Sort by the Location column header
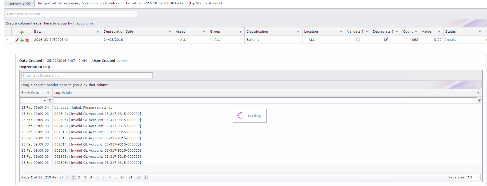The width and height of the screenshot is (487, 186). (311, 31)
